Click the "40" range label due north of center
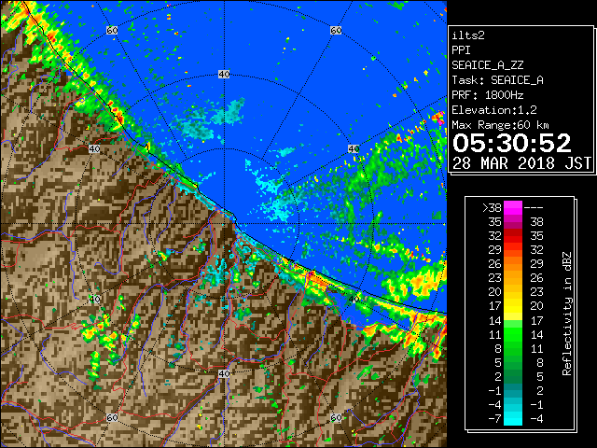 224,75
